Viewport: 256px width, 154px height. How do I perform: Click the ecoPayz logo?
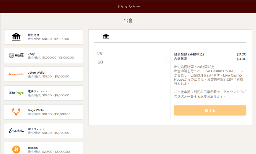click(x=16, y=93)
